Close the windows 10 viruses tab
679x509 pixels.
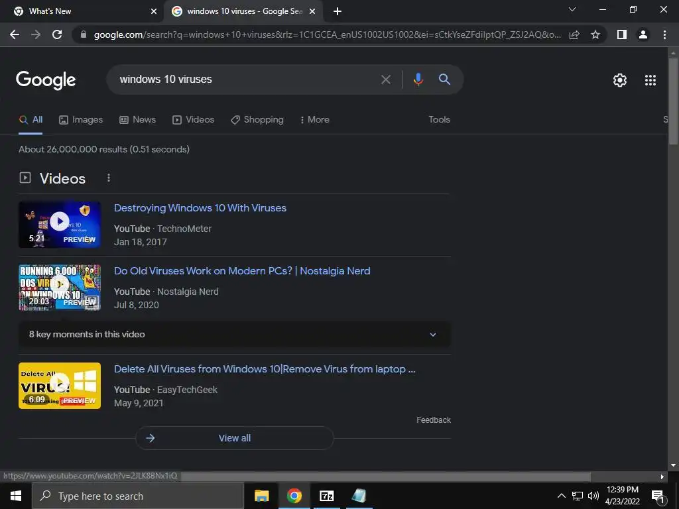(x=312, y=12)
